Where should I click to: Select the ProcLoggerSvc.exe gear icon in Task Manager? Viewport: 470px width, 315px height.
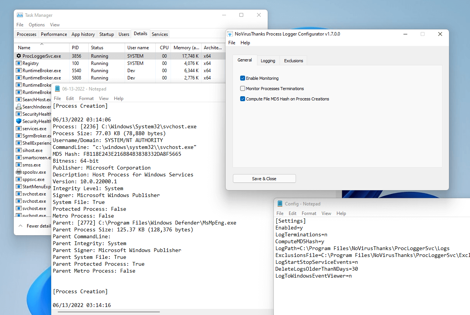pos(19,56)
